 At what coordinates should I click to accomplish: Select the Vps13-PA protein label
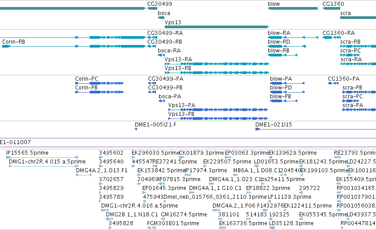pos(182,105)
